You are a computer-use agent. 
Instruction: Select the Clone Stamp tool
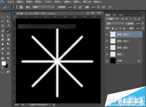pos(3,35)
